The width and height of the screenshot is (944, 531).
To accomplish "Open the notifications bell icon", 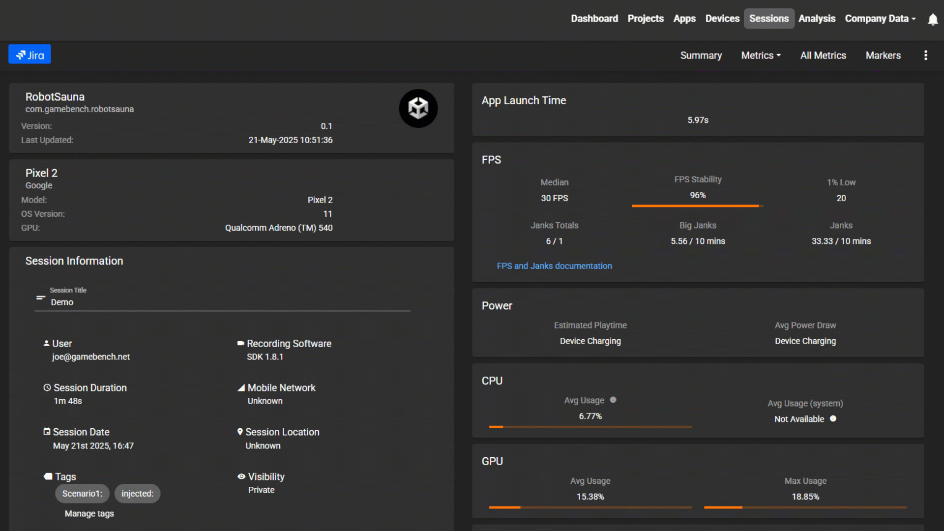I will click(x=933, y=19).
